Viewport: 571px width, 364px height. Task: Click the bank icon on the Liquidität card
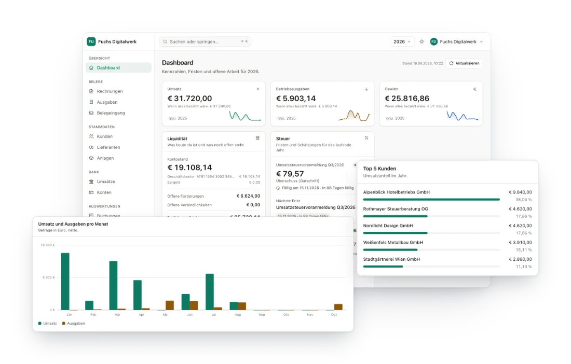click(257, 138)
